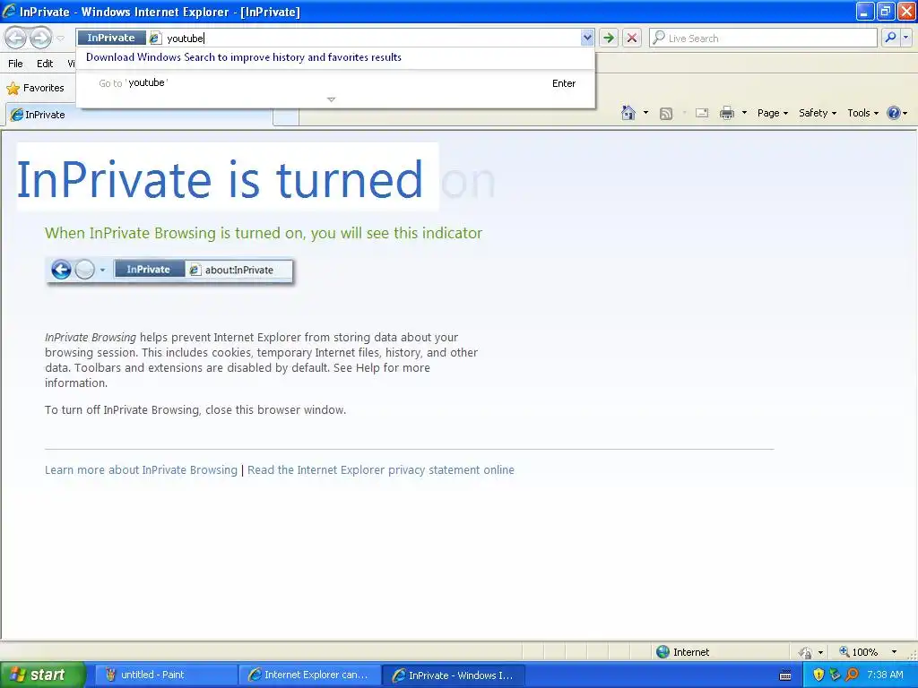918x688 pixels.
Task: Expand the address bar autocomplete dropdown arrow
Action: pyautogui.click(x=587, y=39)
